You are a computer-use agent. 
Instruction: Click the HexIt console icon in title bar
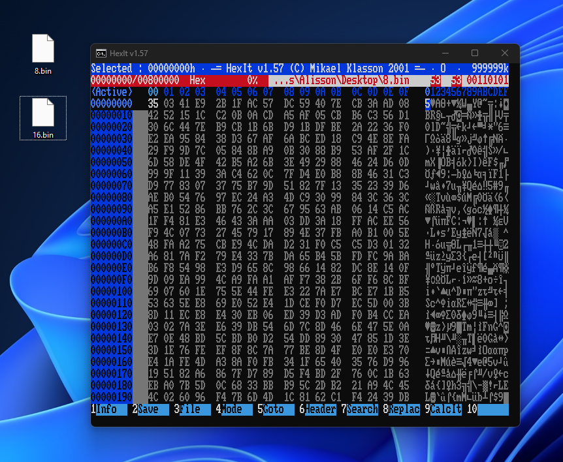coord(102,54)
